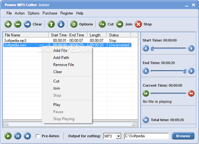Open the Purchase menu
This screenshot has height=144, width=199.
[50, 13]
